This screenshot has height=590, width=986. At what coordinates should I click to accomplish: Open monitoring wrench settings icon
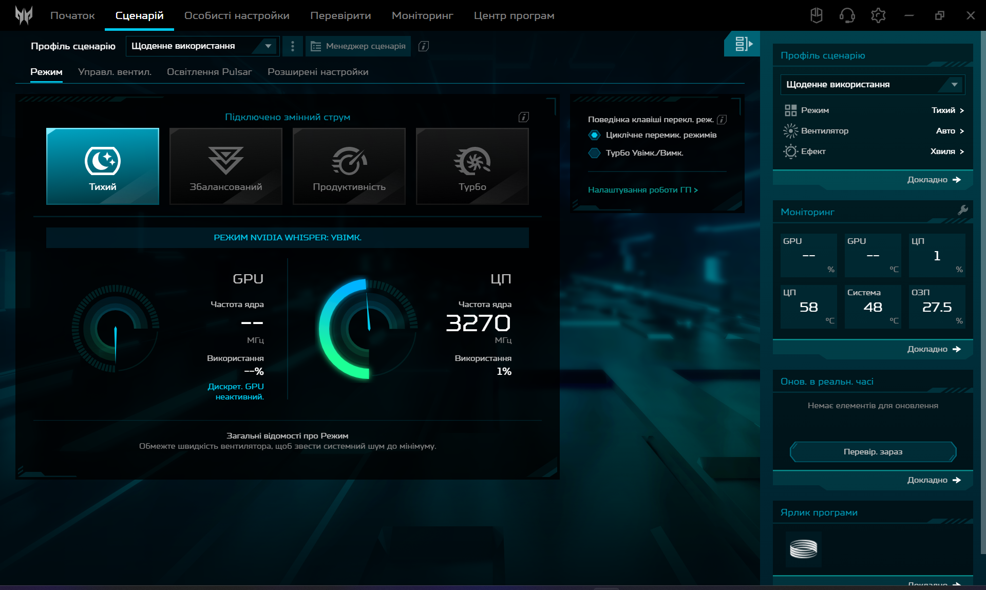963,210
